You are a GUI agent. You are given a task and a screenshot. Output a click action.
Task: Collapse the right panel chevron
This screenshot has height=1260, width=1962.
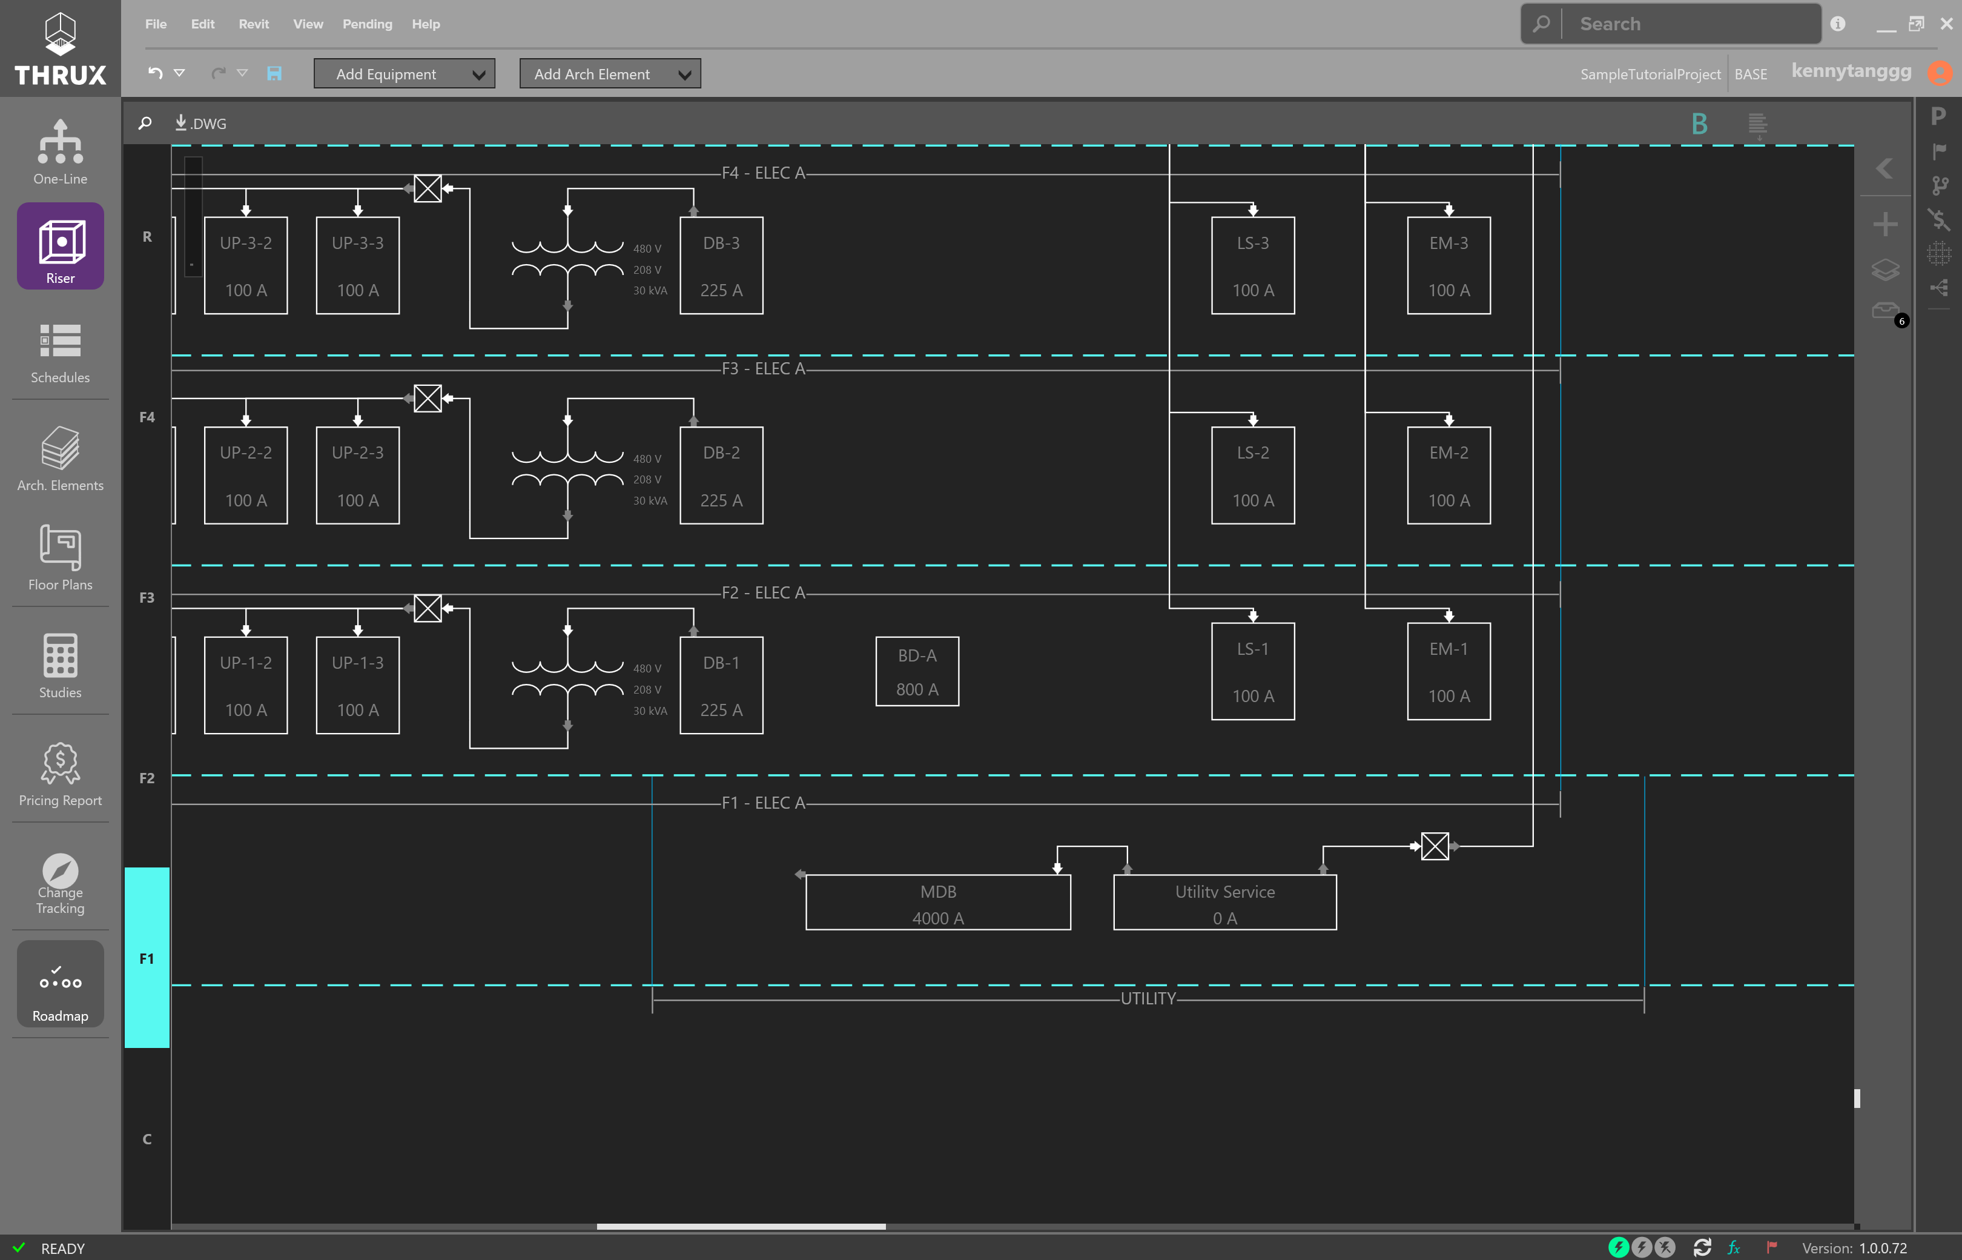point(1884,168)
